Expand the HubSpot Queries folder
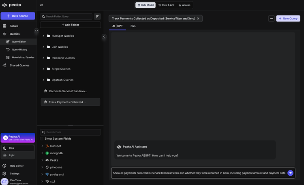304x185 pixels. point(43,36)
